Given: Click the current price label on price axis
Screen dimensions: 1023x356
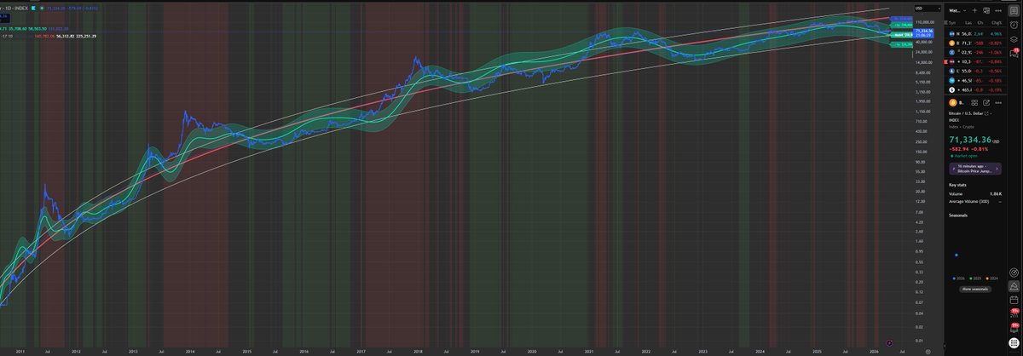Looking at the screenshot, I should point(924,32).
